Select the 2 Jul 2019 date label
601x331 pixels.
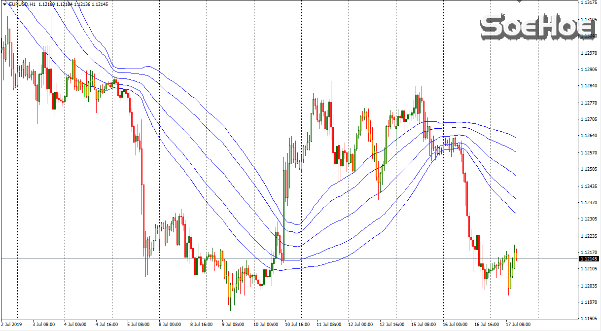[x=12, y=325]
